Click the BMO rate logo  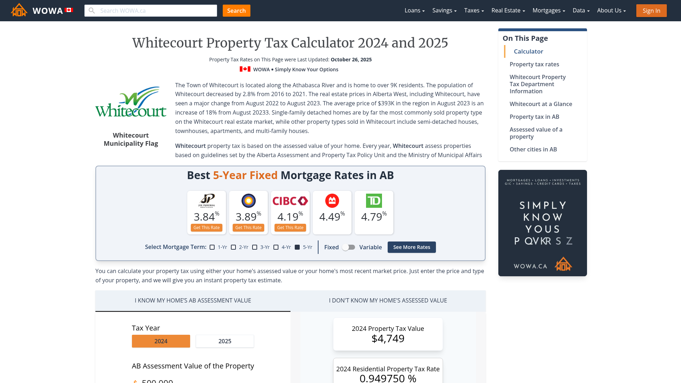[x=332, y=201]
